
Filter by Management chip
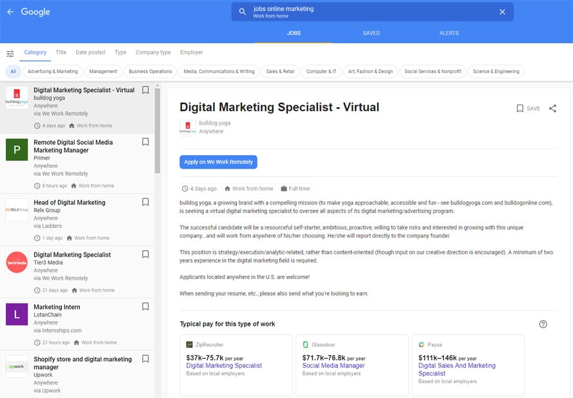pos(103,71)
